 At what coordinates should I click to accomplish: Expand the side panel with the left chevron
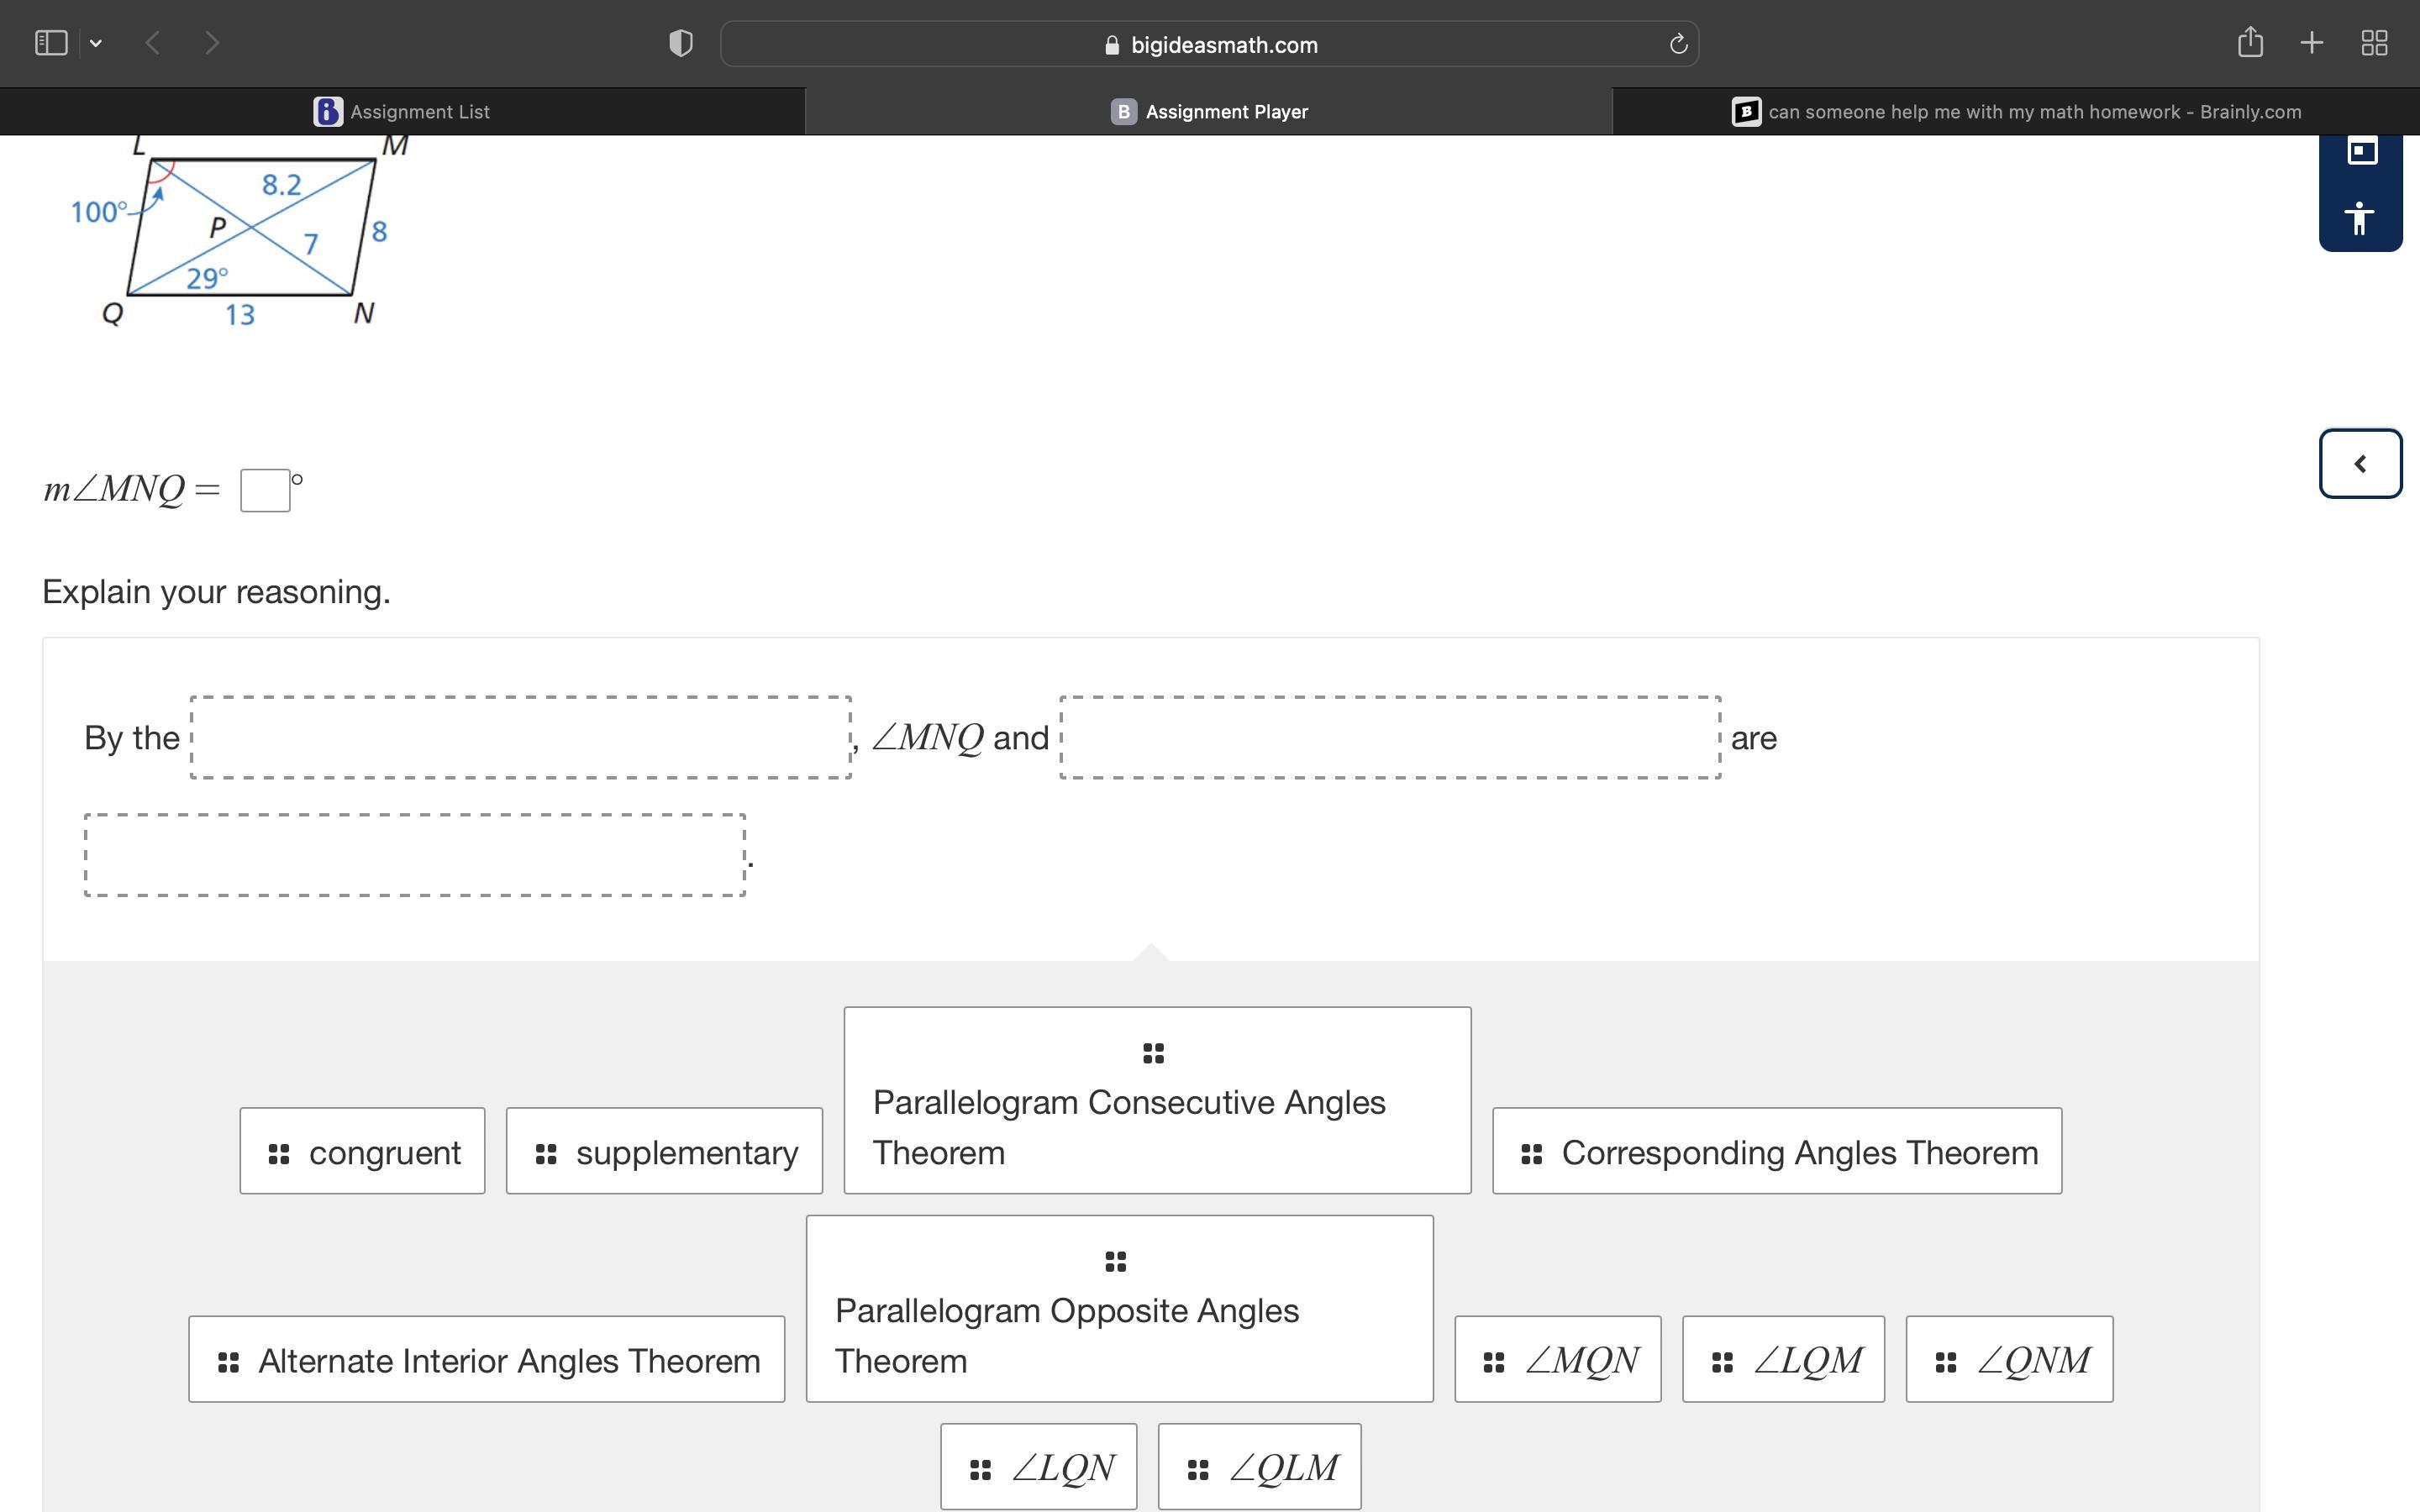click(x=2360, y=463)
